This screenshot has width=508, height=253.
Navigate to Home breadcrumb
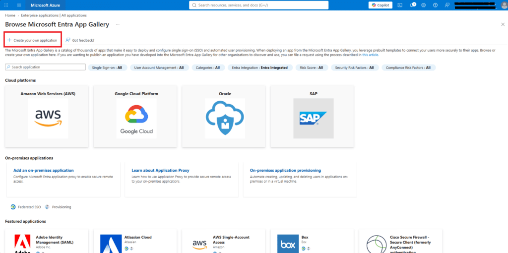coord(10,15)
